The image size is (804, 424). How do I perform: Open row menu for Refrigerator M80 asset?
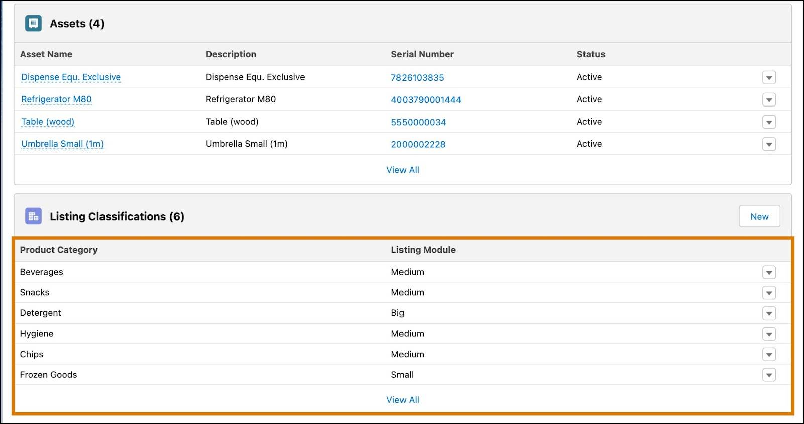point(769,99)
